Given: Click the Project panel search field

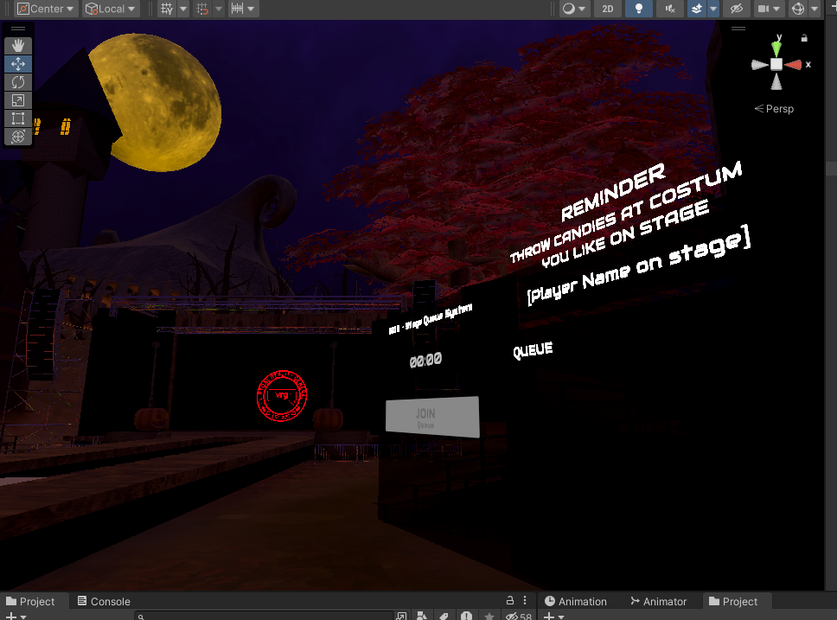Looking at the screenshot, I should [264, 616].
